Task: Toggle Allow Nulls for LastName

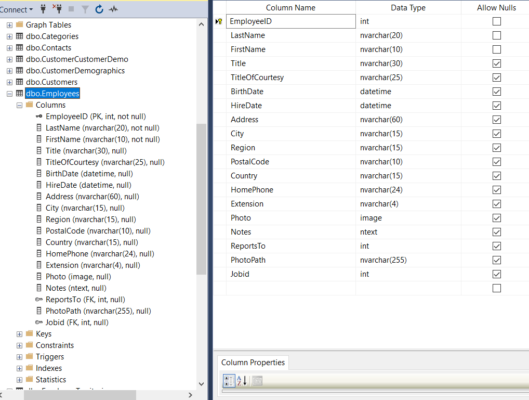Action: click(497, 35)
